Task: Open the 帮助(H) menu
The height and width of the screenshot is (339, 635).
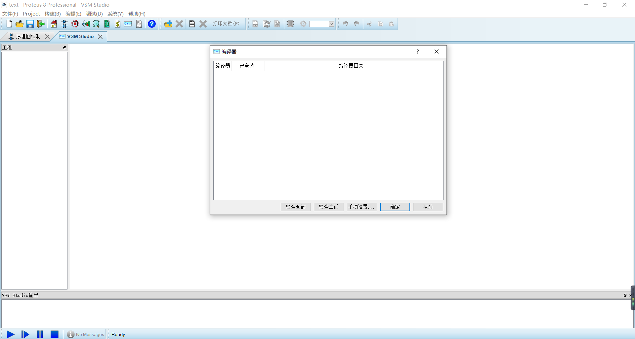Action: (137, 14)
